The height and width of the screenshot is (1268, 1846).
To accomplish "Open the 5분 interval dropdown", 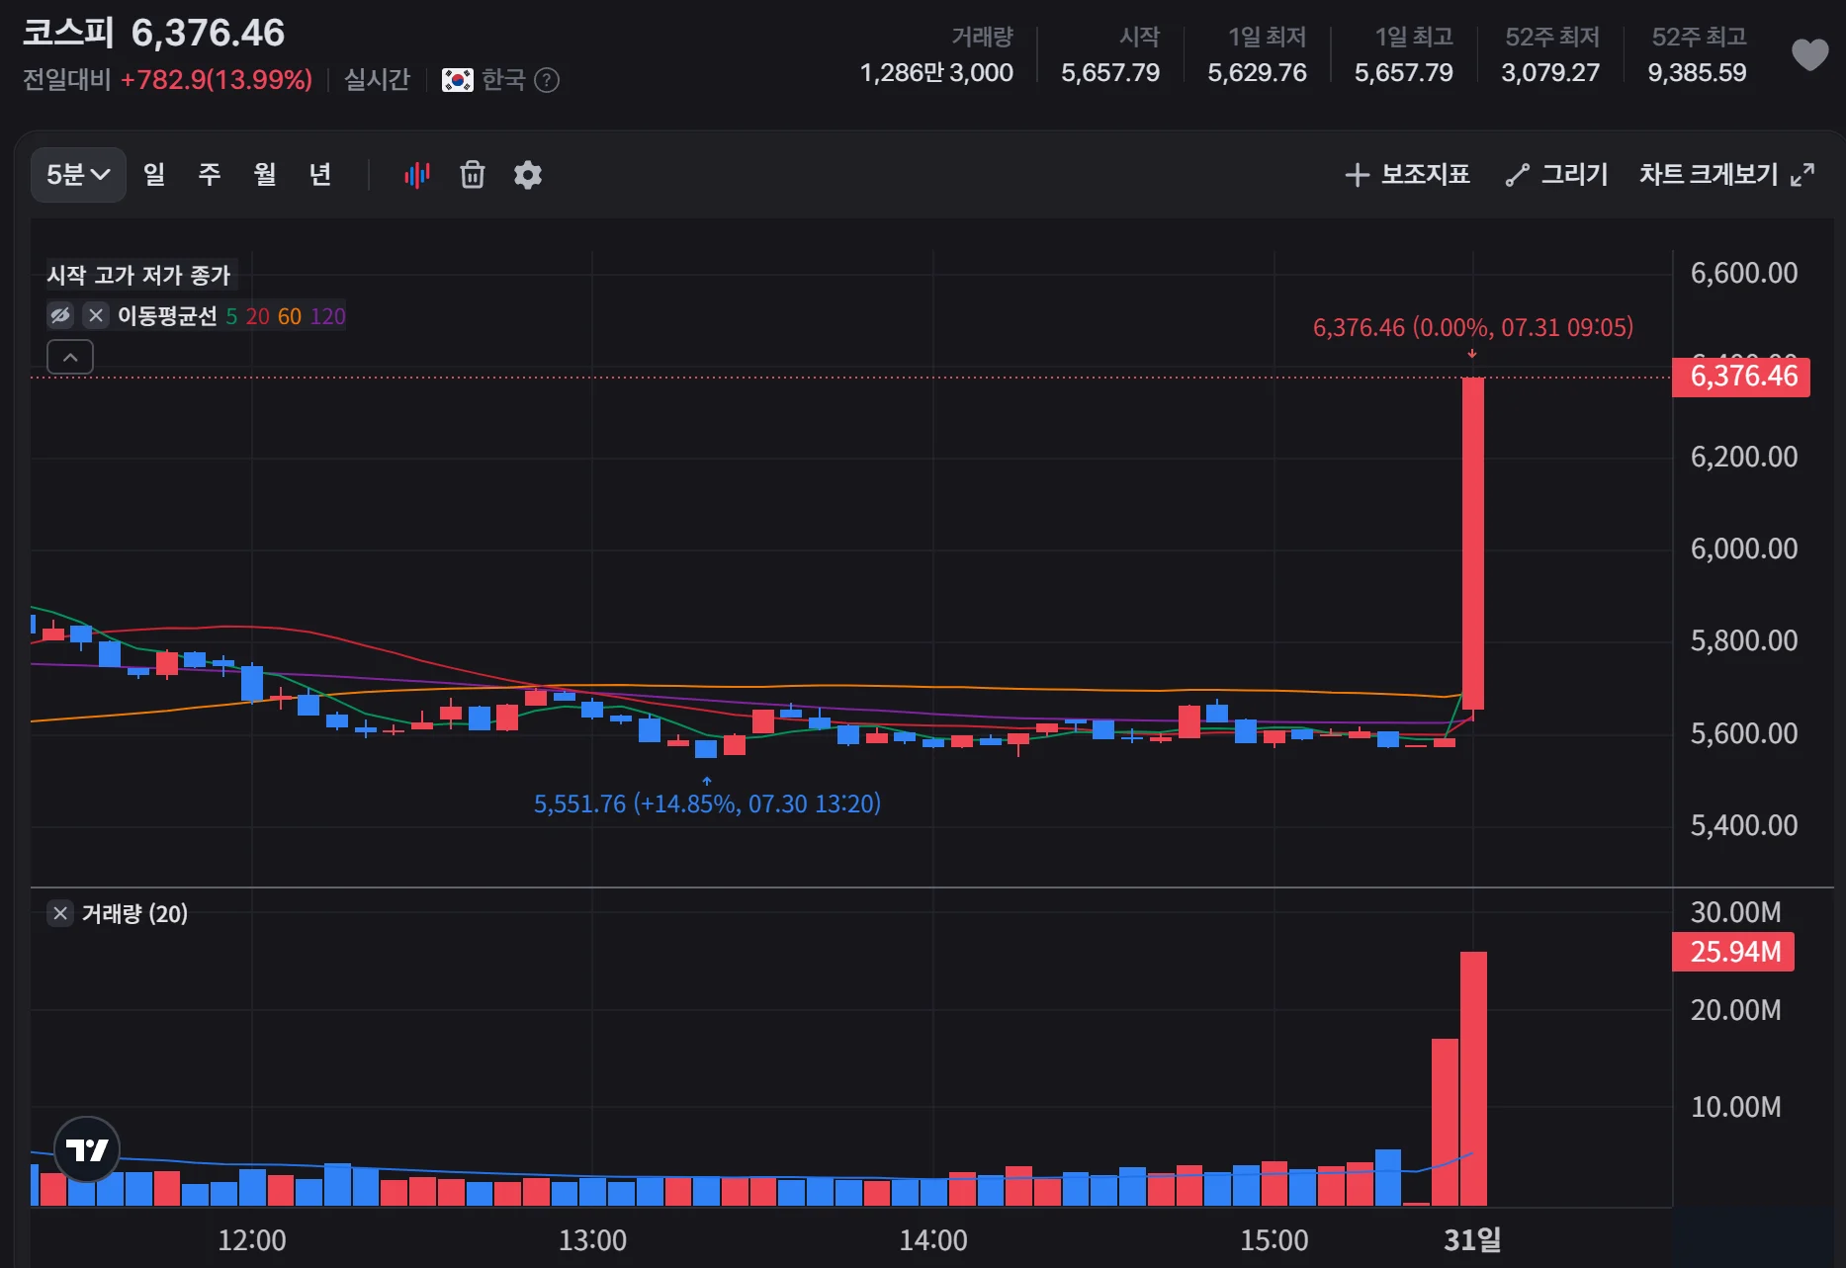I will (x=78, y=175).
